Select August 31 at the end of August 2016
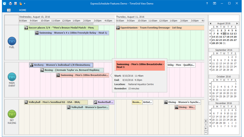This screenshot has height=137, width=244. [224, 43]
